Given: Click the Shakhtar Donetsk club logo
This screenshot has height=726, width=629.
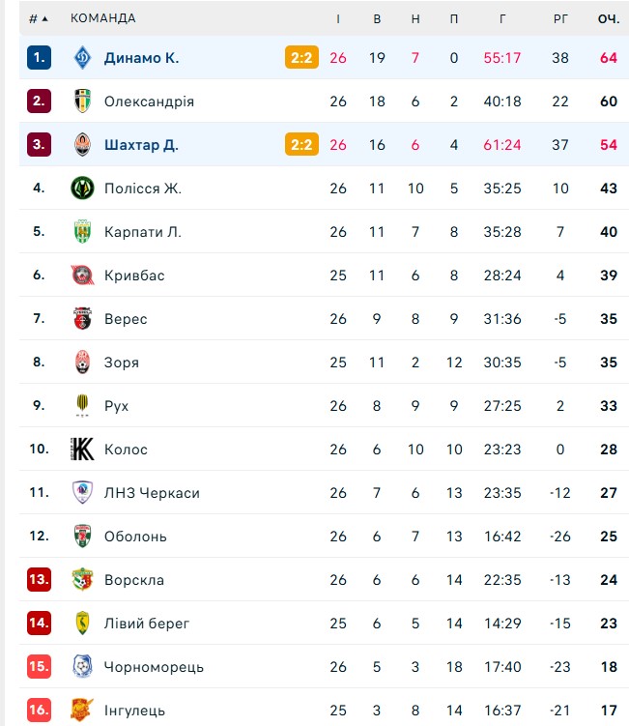Looking at the screenshot, I should (x=83, y=145).
